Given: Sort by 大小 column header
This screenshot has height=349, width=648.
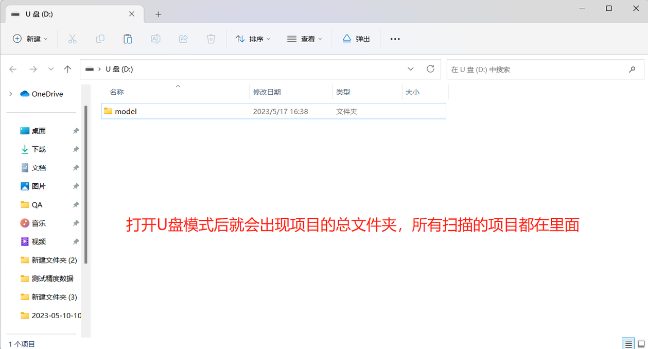Looking at the screenshot, I should 412,92.
